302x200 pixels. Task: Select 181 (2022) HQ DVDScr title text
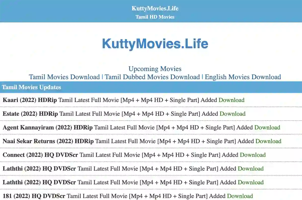point(34,196)
